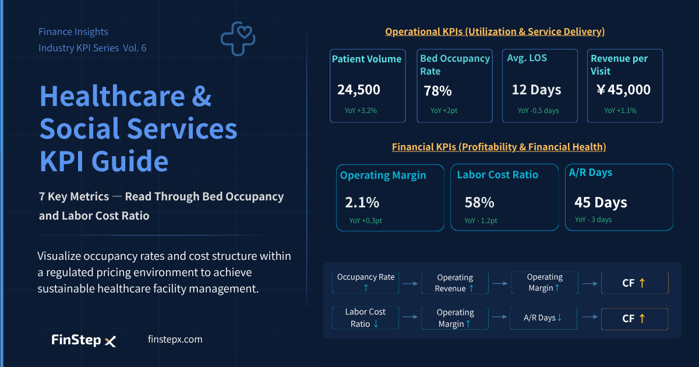Click the FinStep X logo mark
This screenshot has height=367, width=699.
click(110, 341)
